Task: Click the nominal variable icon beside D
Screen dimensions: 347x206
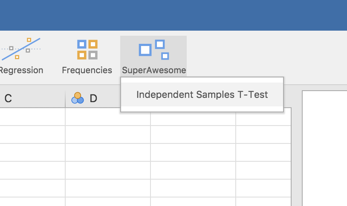Action: point(78,98)
